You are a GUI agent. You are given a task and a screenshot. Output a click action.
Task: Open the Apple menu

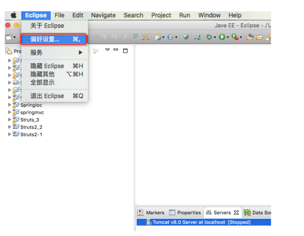pos(14,15)
